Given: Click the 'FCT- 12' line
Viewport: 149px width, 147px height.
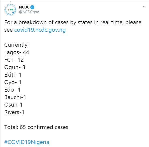Looking at the screenshot, I should coord(14,60).
